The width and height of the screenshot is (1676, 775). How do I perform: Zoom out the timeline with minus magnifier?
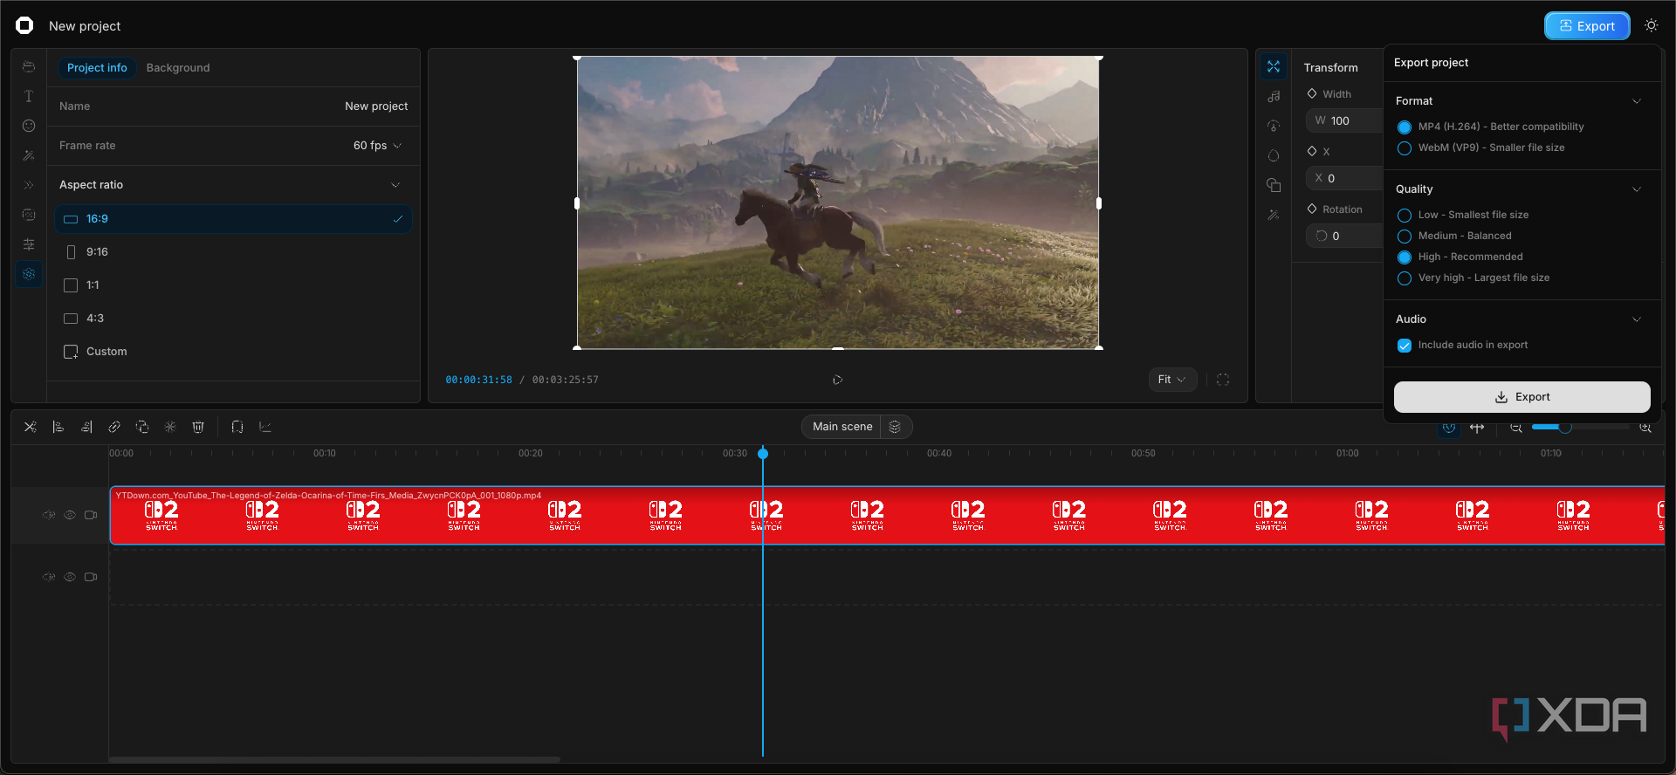pyautogui.click(x=1516, y=428)
